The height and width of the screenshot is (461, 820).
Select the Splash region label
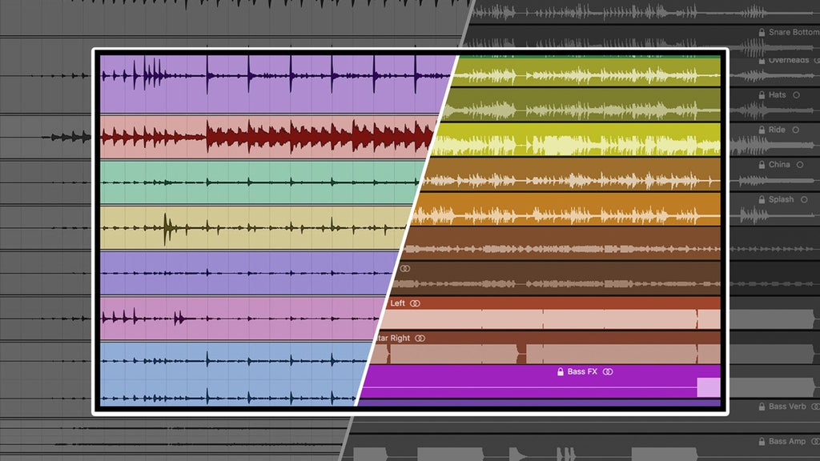781,199
